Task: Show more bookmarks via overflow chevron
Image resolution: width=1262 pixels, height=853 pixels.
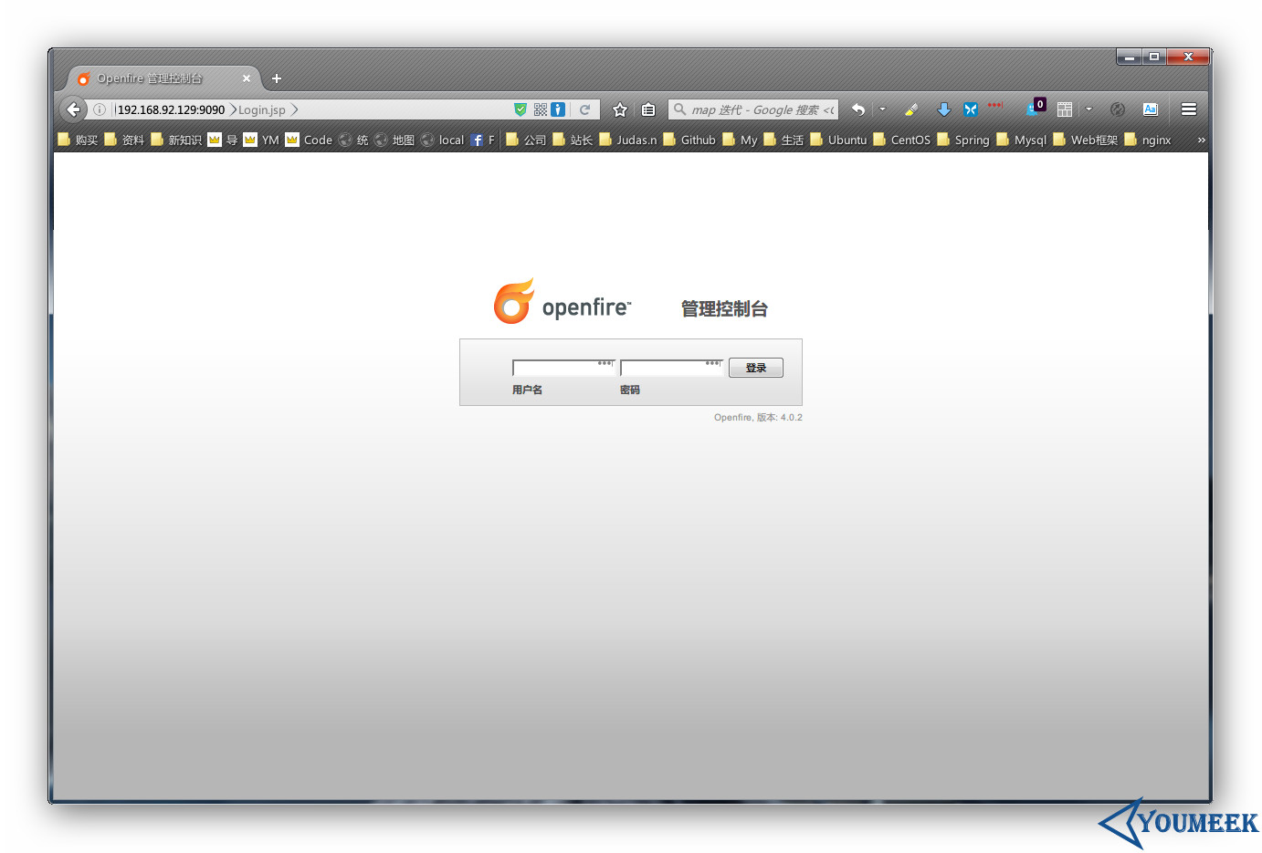Action: [x=1201, y=140]
